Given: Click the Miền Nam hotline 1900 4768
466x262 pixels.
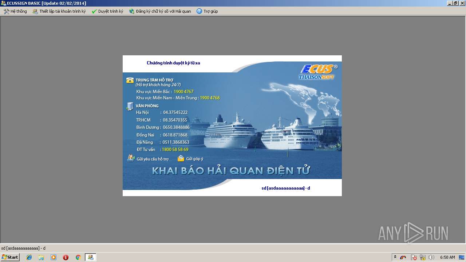Looking at the screenshot, I should (x=210, y=98).
